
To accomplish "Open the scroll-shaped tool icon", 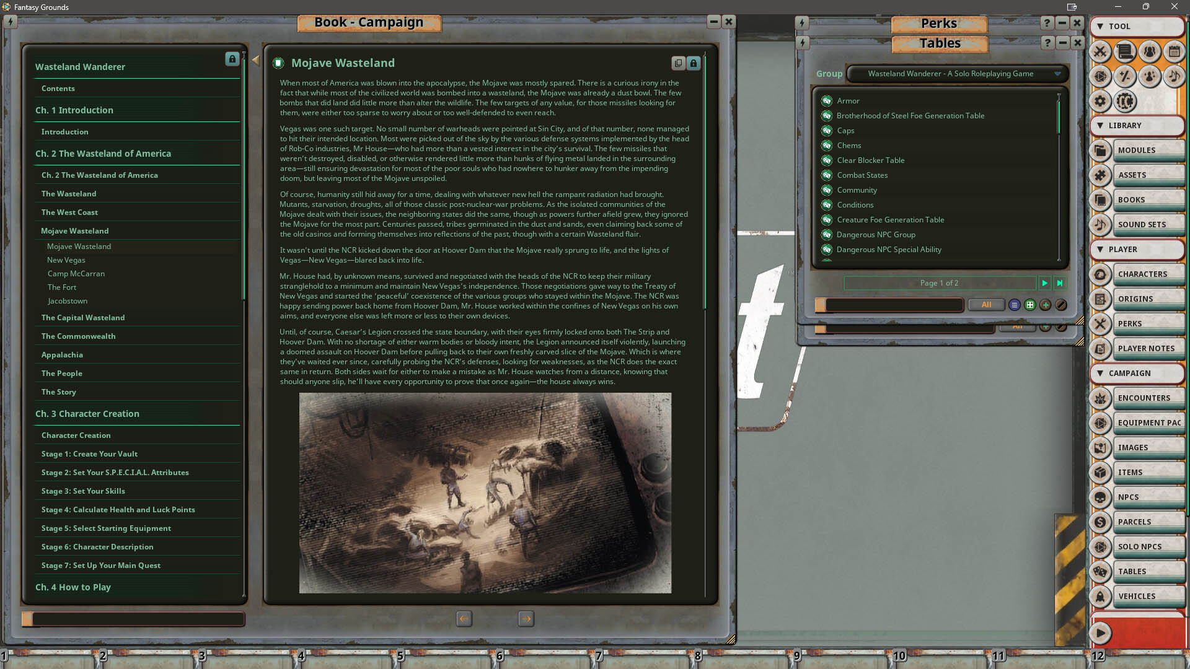I will click(1125, 51).
